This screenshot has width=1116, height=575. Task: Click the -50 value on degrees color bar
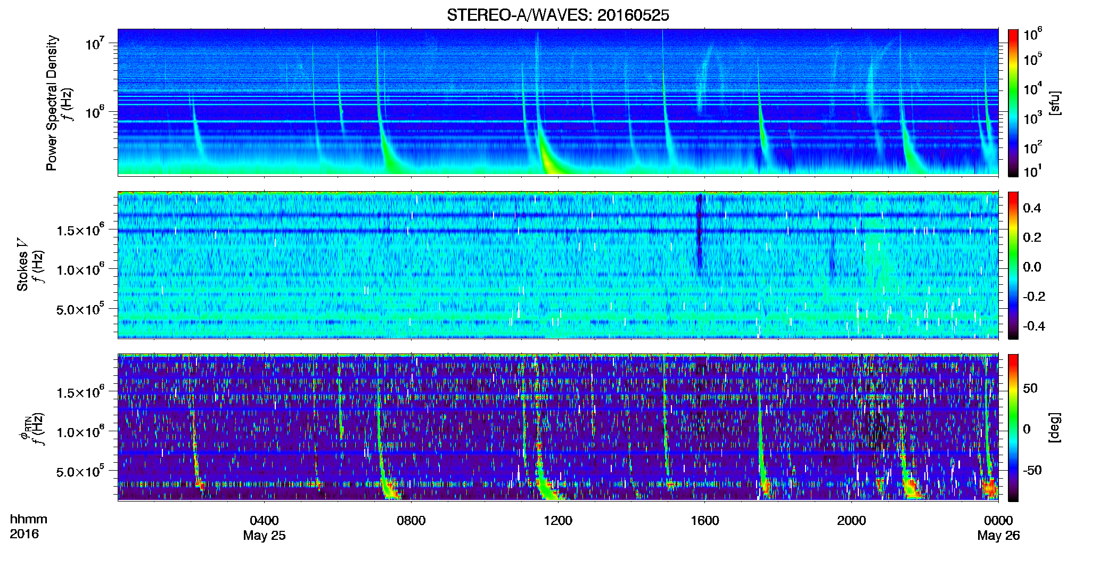pyautogui.click(x=1033, y=470)
